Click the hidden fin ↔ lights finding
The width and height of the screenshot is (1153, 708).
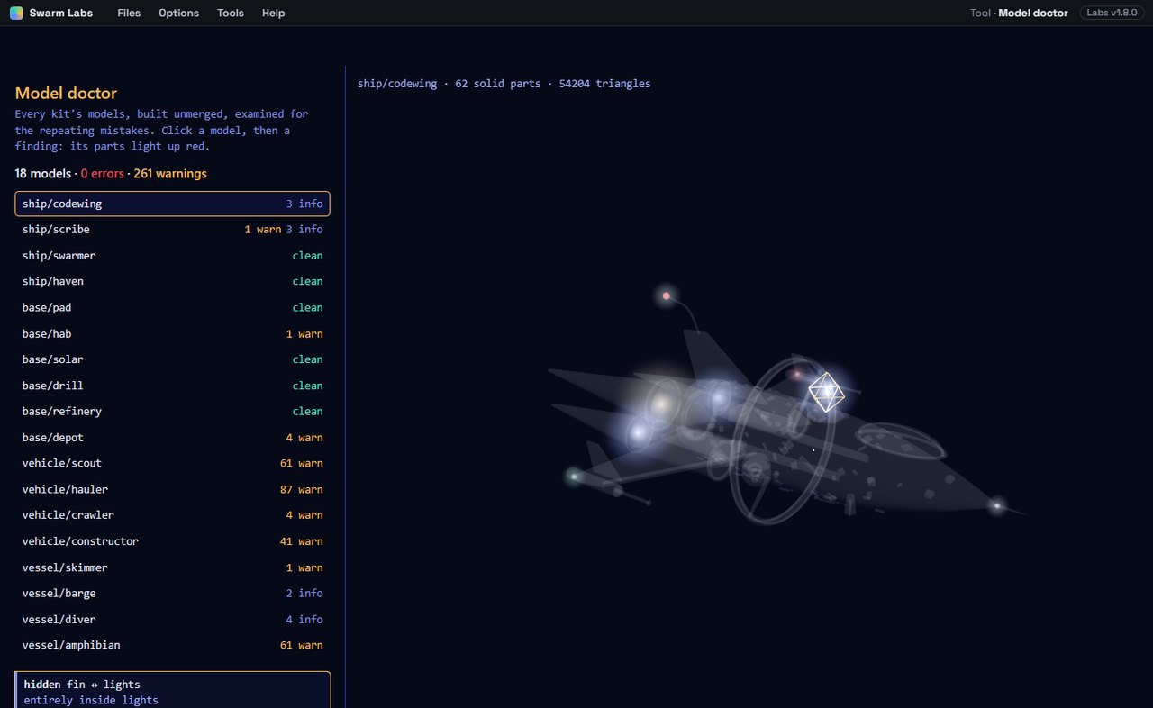point(173,690)
